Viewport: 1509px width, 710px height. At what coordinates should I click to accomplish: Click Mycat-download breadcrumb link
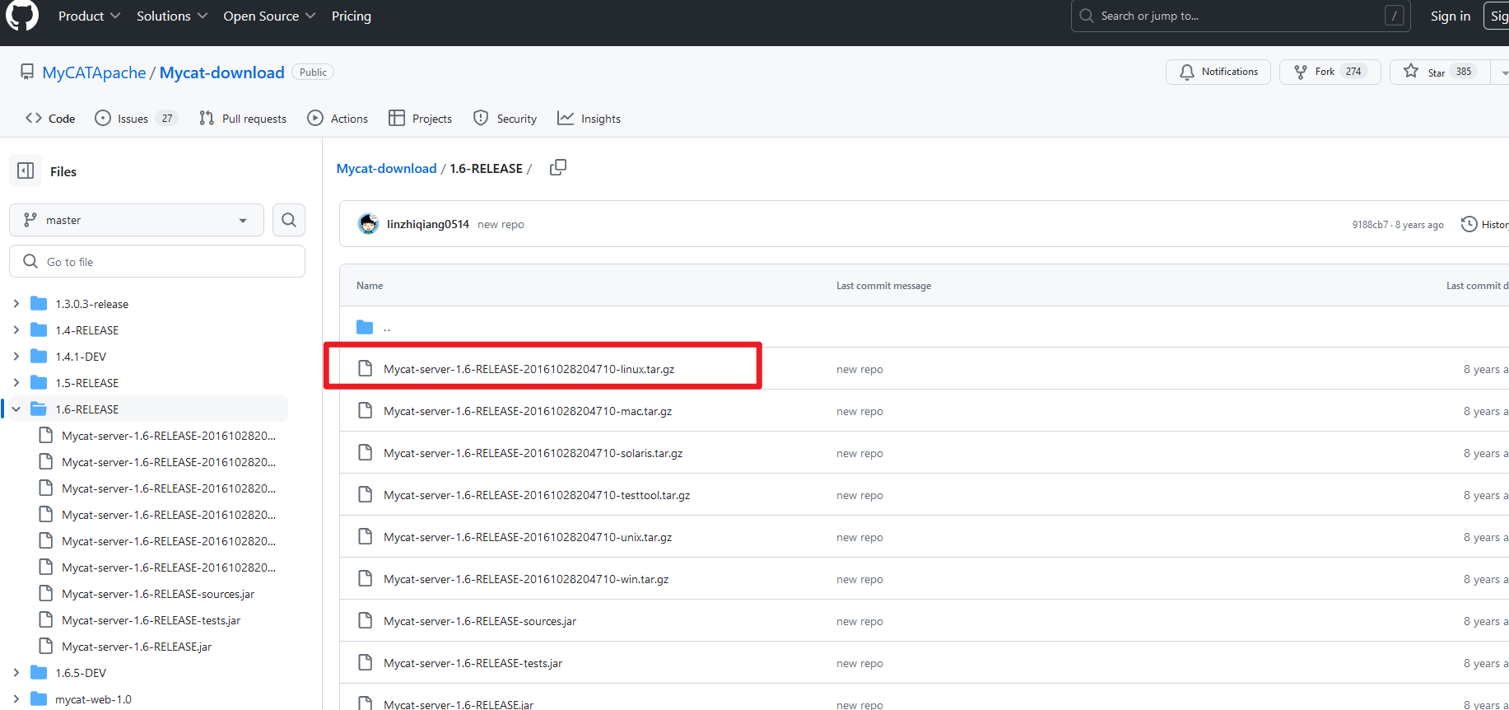tap(386, 168)
